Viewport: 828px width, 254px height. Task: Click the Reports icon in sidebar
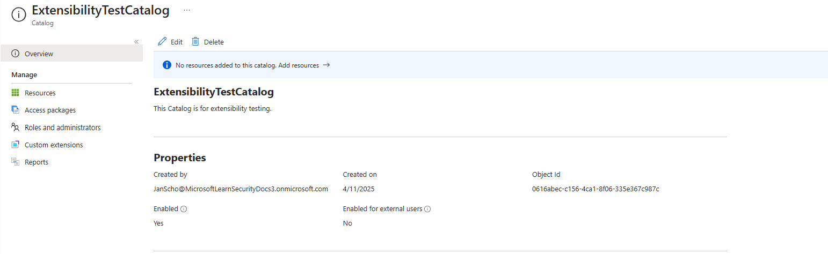point(15,162)
